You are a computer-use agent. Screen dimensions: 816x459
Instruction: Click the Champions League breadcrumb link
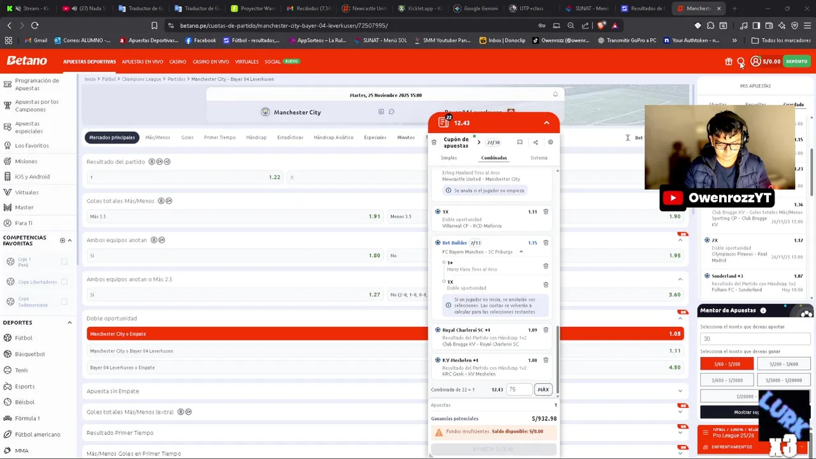[x=142, y=79]
